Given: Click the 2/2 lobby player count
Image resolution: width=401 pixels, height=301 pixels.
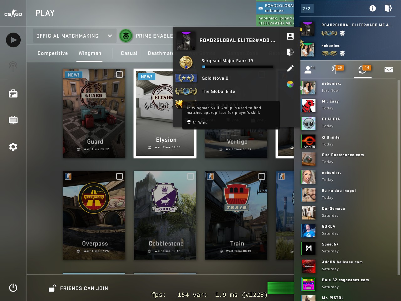Looking at the screenshot, I should coord(306,9).
